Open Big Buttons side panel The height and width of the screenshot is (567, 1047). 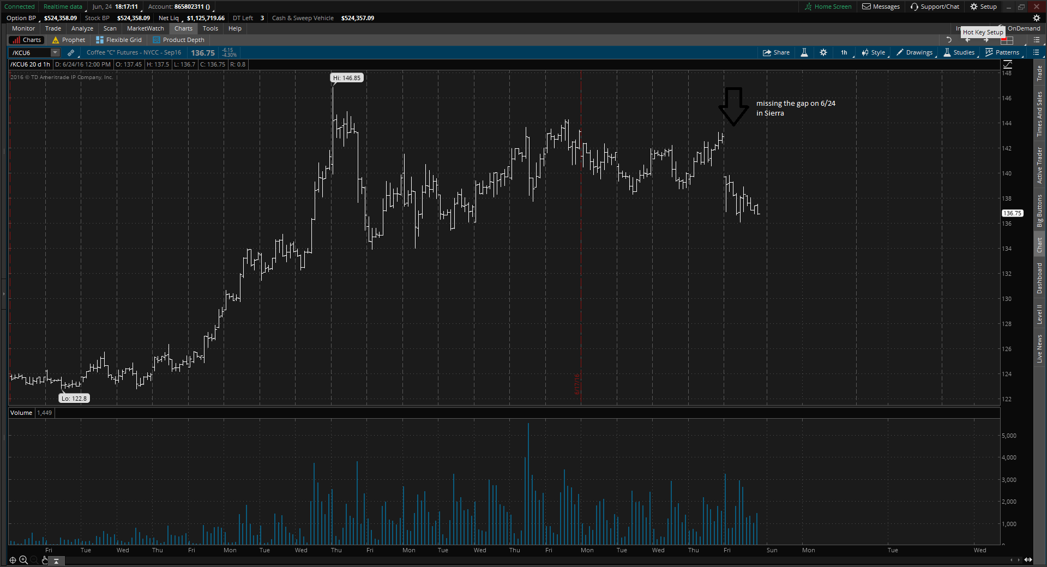[1040, 211]
